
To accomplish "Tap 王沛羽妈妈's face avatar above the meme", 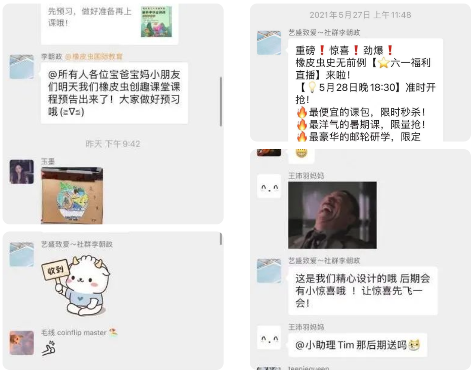I will [x=269, y=186].
